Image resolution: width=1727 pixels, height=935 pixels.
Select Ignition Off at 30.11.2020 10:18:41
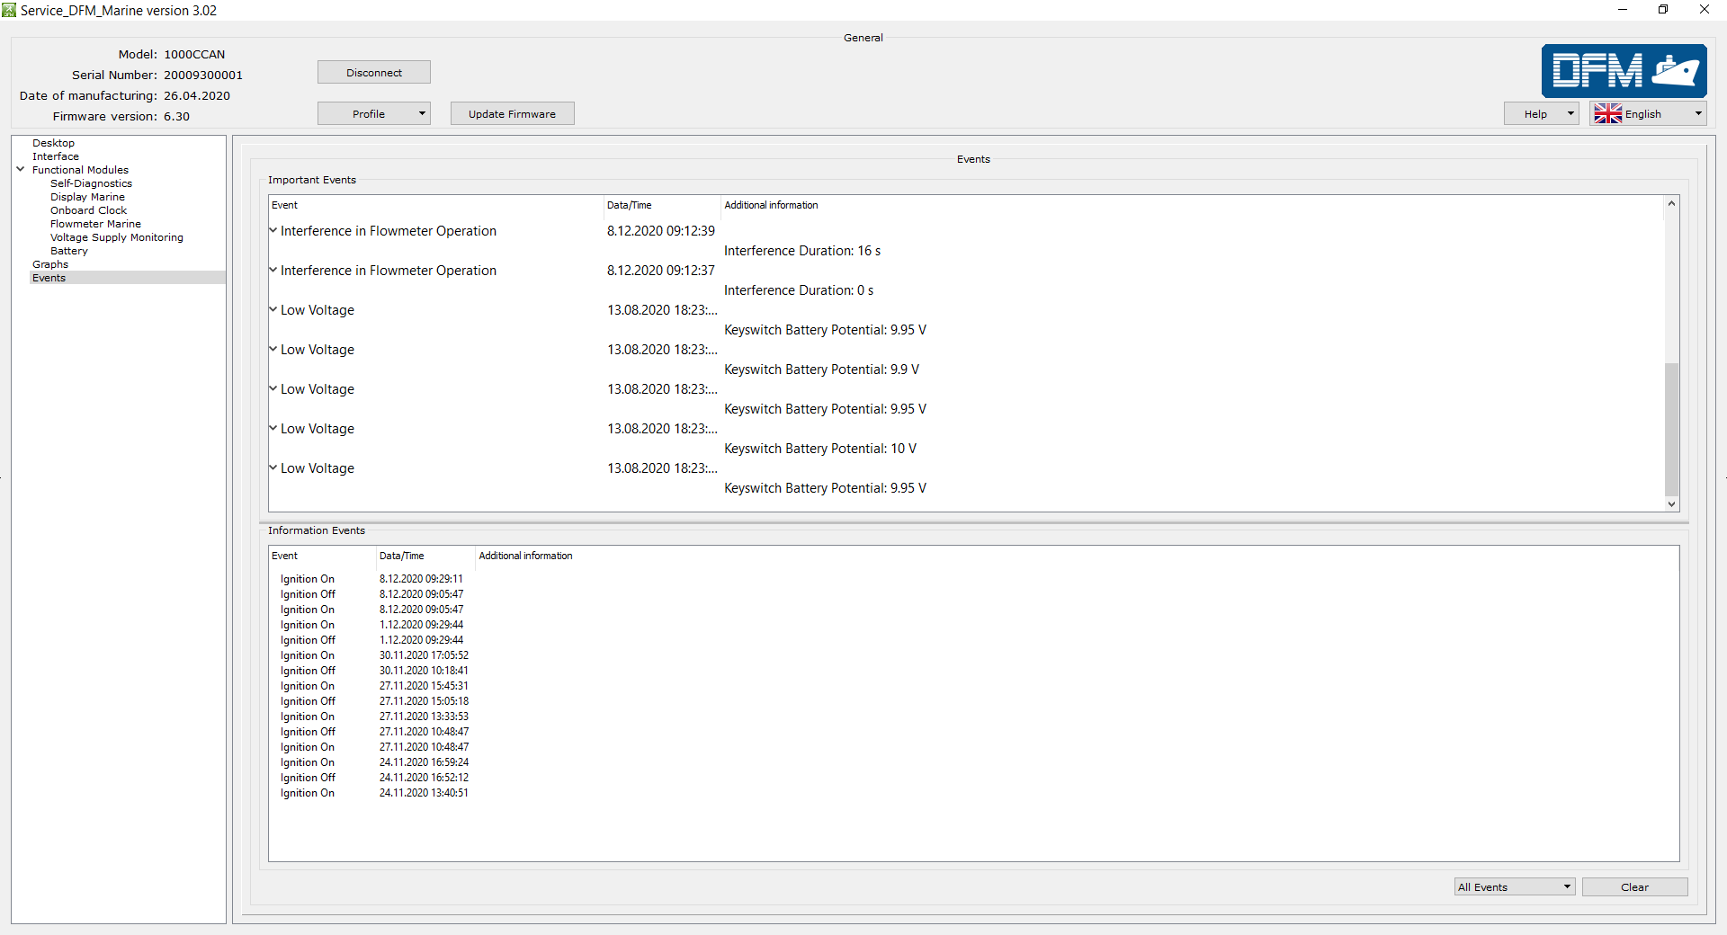(x=374, y=671)
